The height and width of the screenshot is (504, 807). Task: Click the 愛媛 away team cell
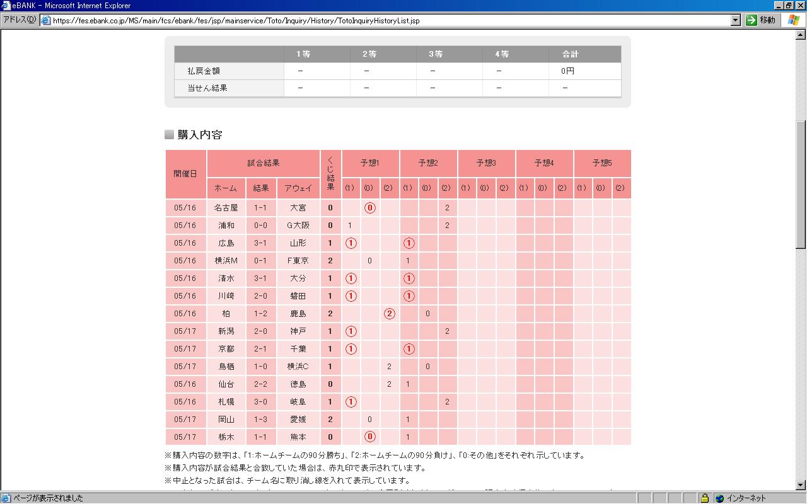pyautogui.click(x=298, y=420)
